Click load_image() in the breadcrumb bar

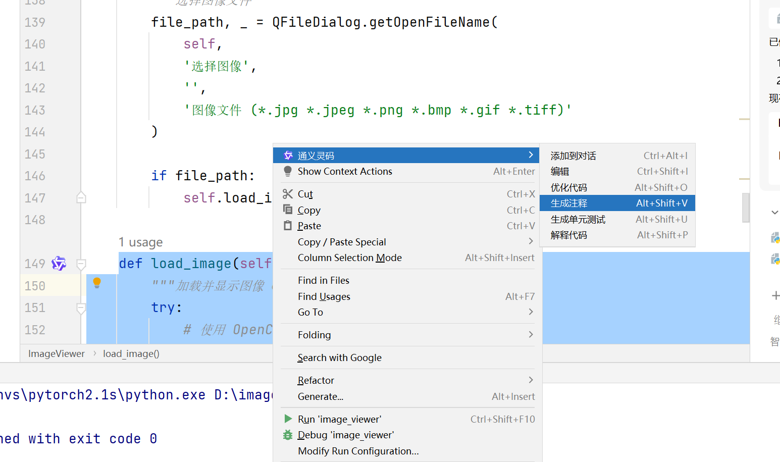click(131, 353)
